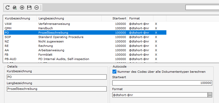Screen dimensions: 219x103
Task: Click the Langbezeichnung field with Prozeßbeschreibung
Action: (x=57, y=89)
